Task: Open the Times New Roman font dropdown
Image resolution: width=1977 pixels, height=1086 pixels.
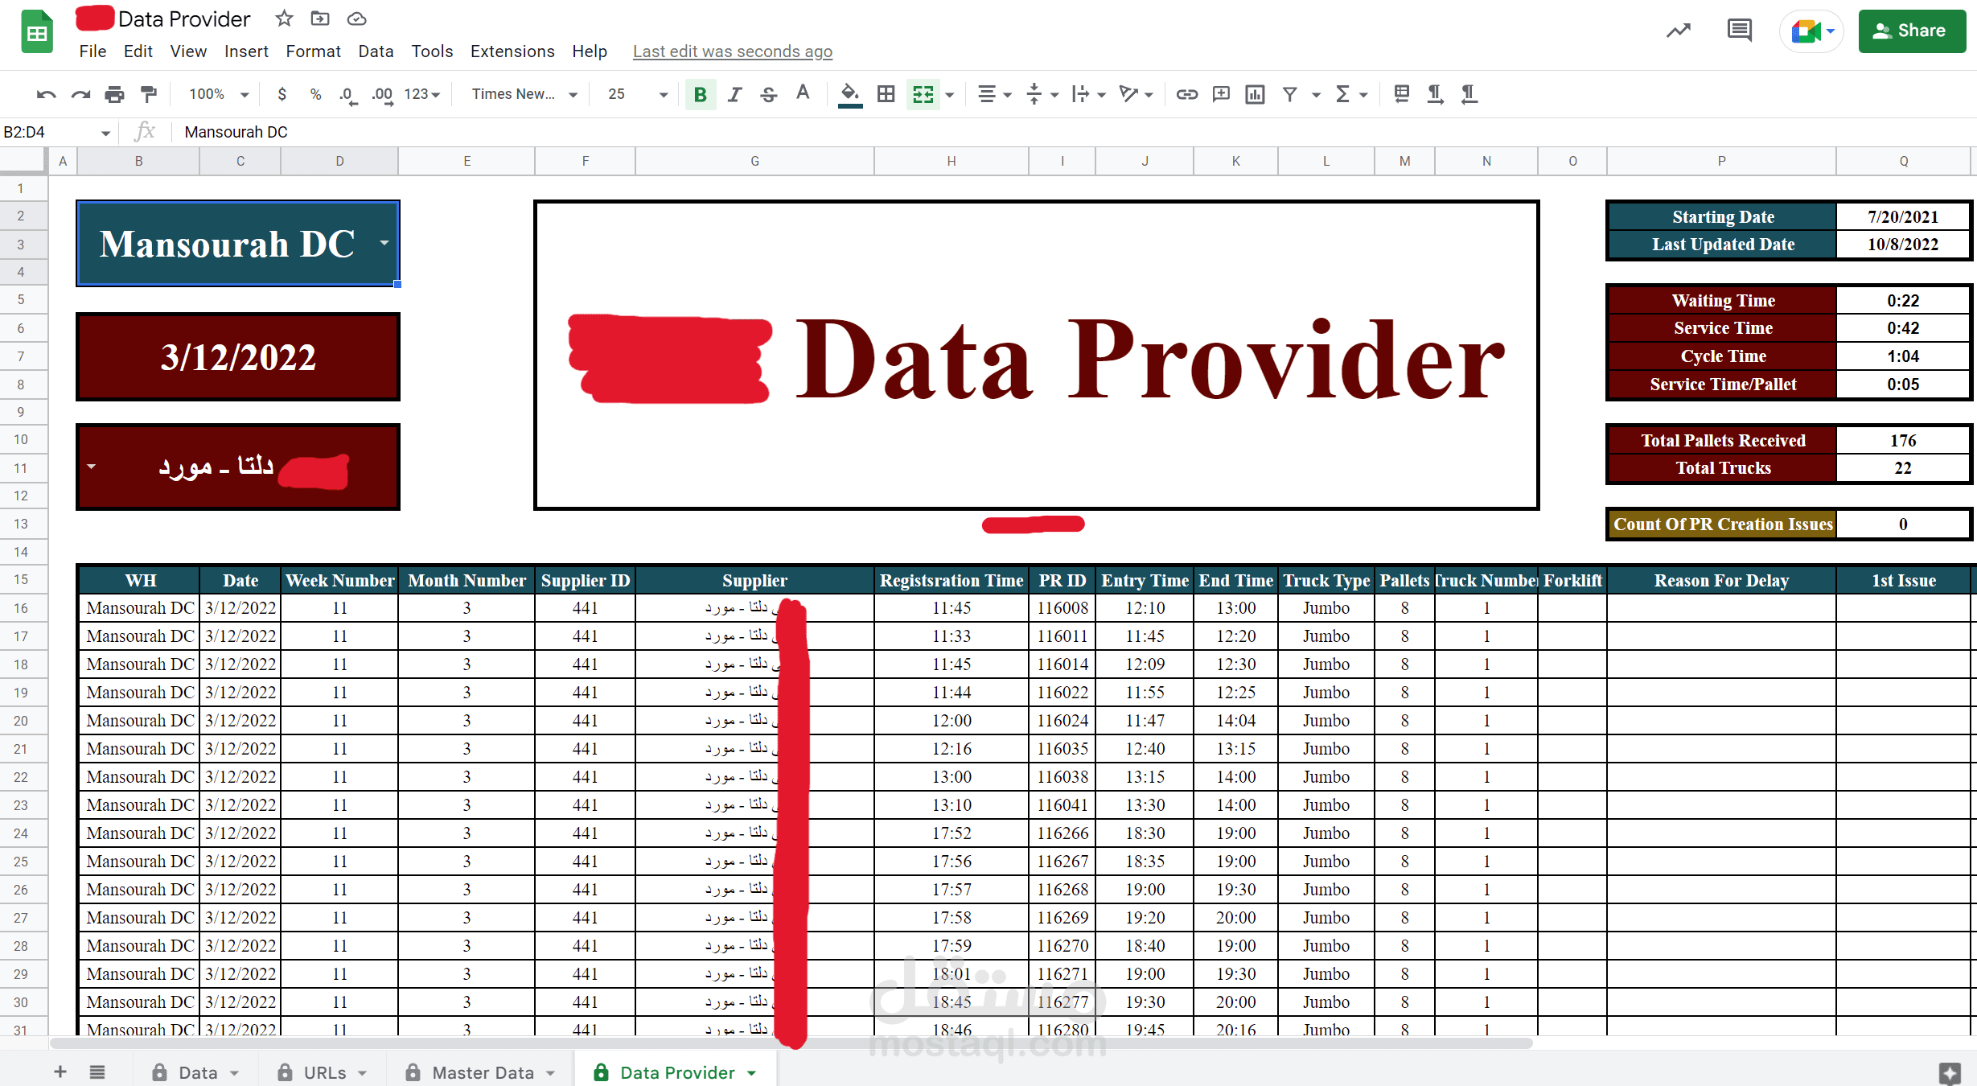Action: coord(524,95)
